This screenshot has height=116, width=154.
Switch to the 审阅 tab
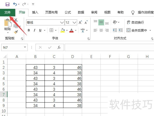click(94, 12)
